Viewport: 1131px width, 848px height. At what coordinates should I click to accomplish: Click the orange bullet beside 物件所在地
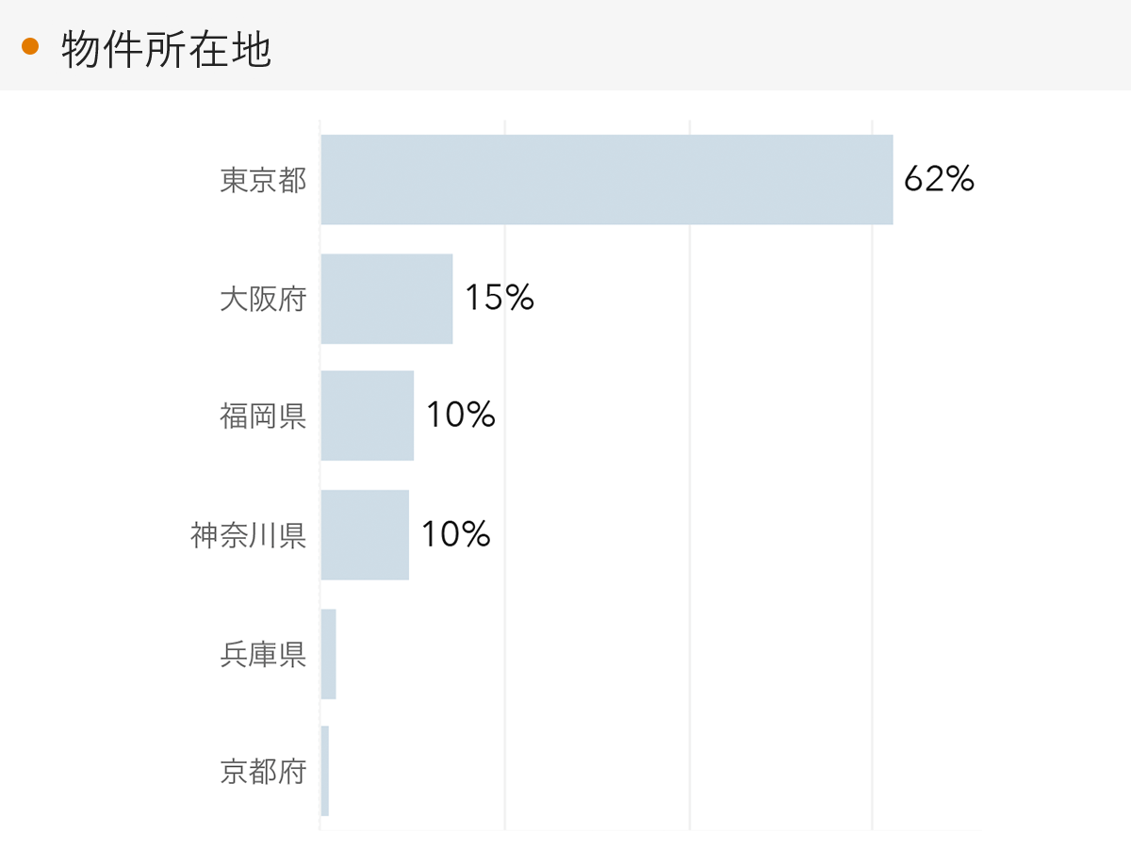click(30, 46)
